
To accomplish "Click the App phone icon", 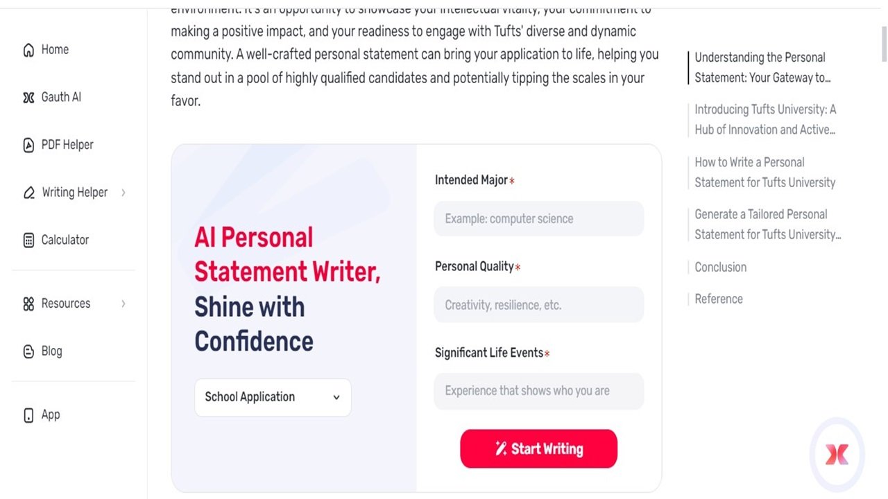I will tap(28, 415).
